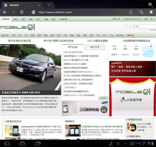Click the more button below the discussions

click(x=103, y=98)
